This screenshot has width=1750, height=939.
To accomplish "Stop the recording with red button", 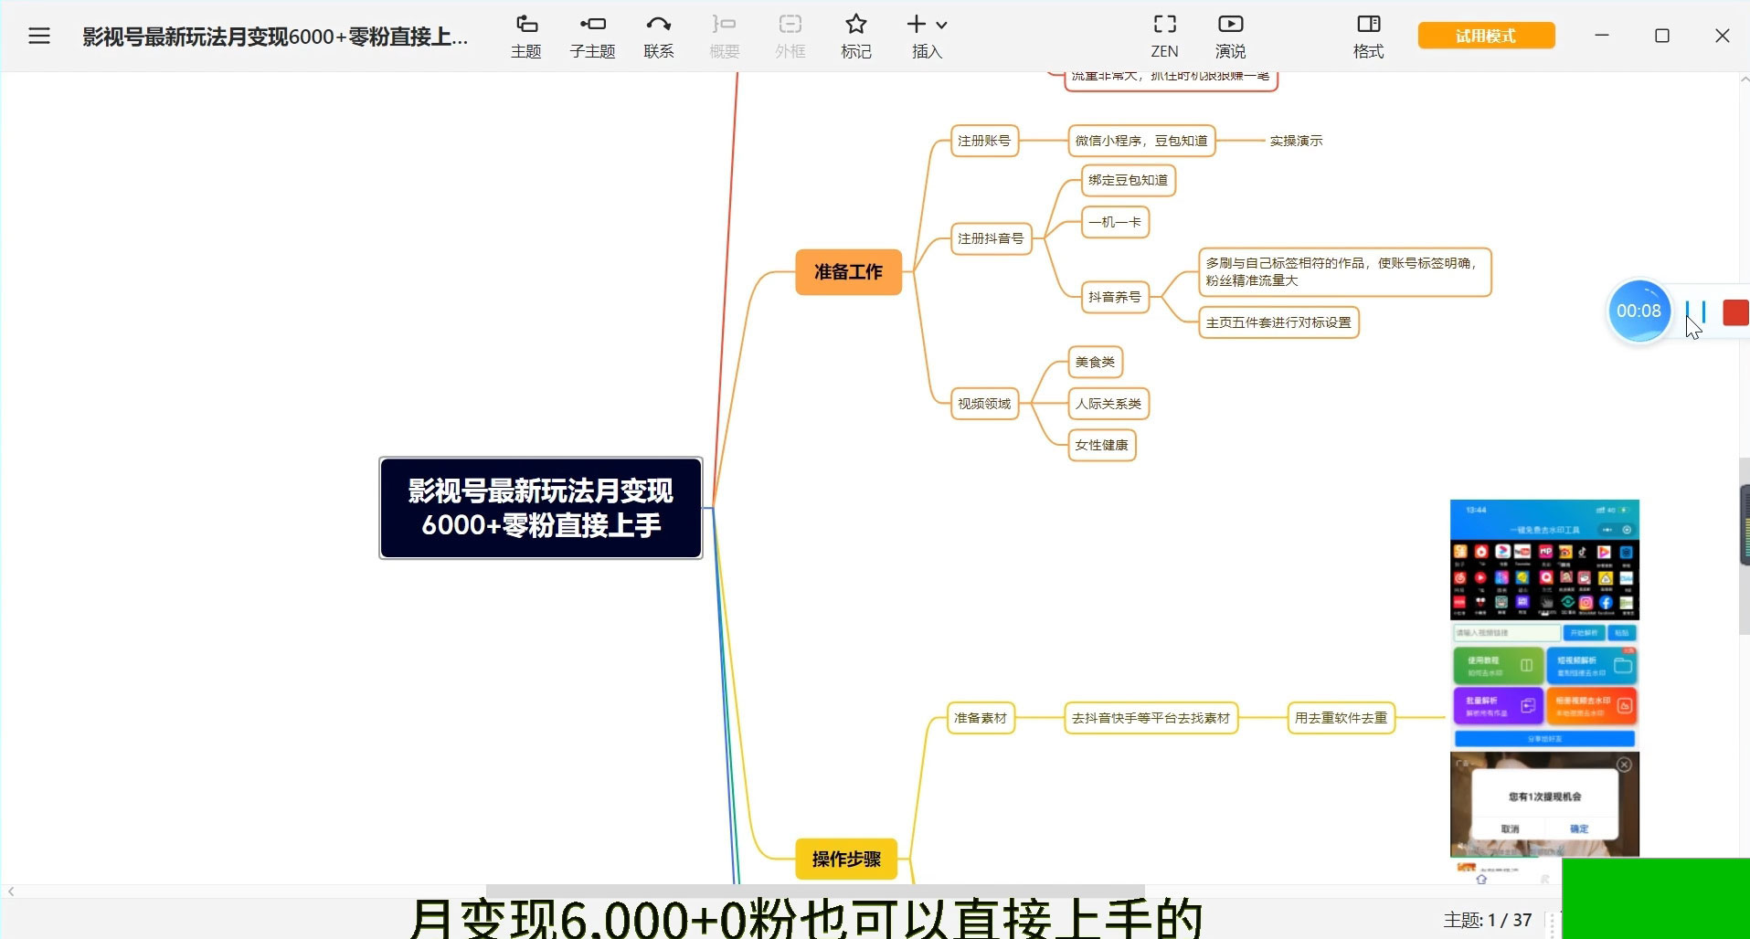I will pyautogui.click(x=1734, y=312).
